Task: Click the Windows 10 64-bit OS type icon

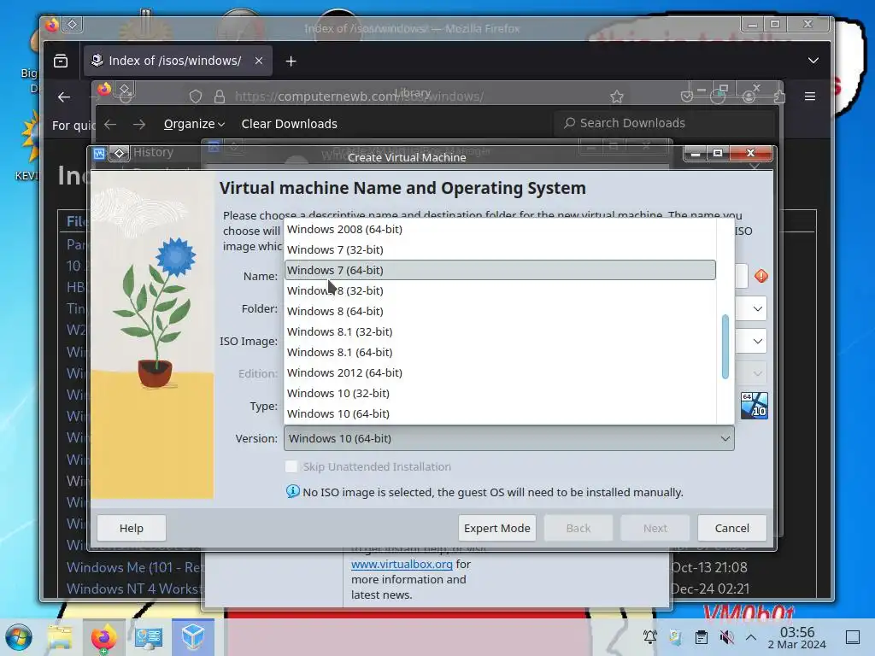Action: click(754, 406)
